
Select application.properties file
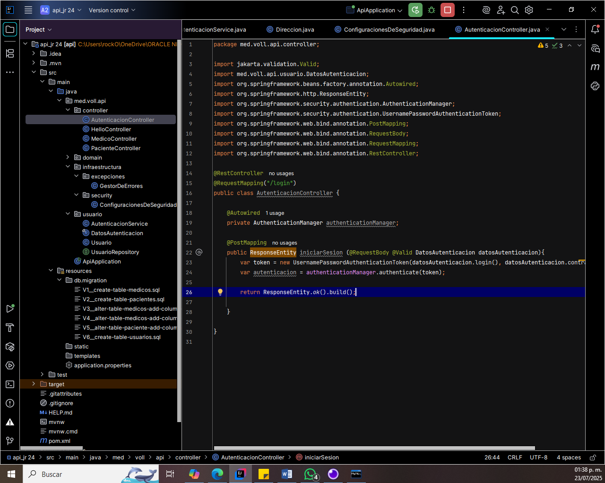click(x=103, y=365)
